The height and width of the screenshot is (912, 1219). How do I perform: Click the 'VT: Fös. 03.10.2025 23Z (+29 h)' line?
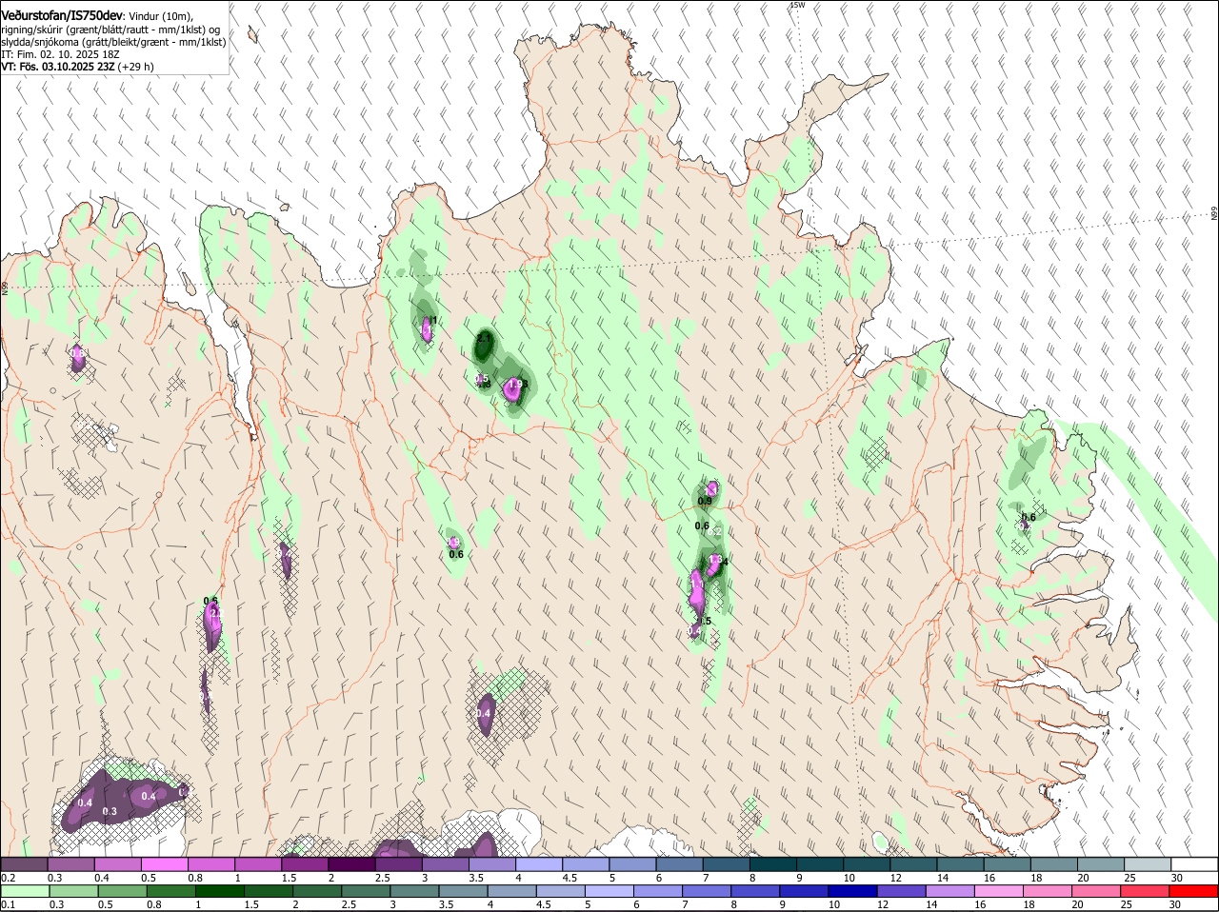point(77,67)
